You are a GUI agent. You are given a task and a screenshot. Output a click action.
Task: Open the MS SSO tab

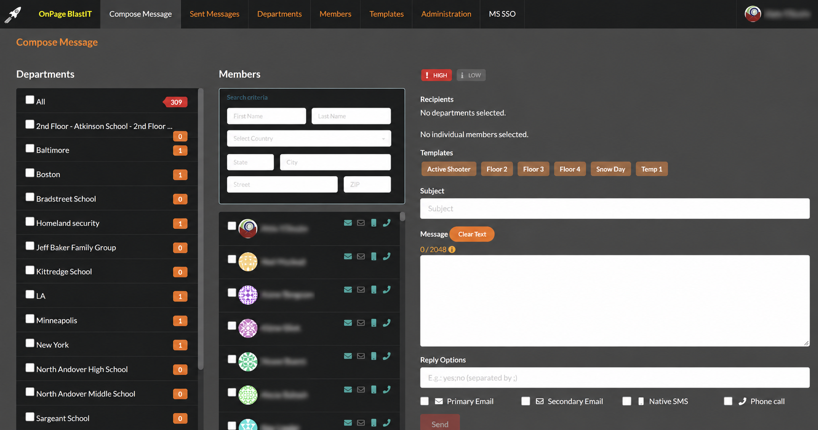502,14
